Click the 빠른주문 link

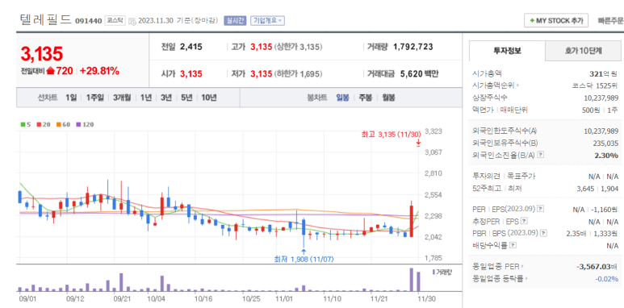pos(610,21)
